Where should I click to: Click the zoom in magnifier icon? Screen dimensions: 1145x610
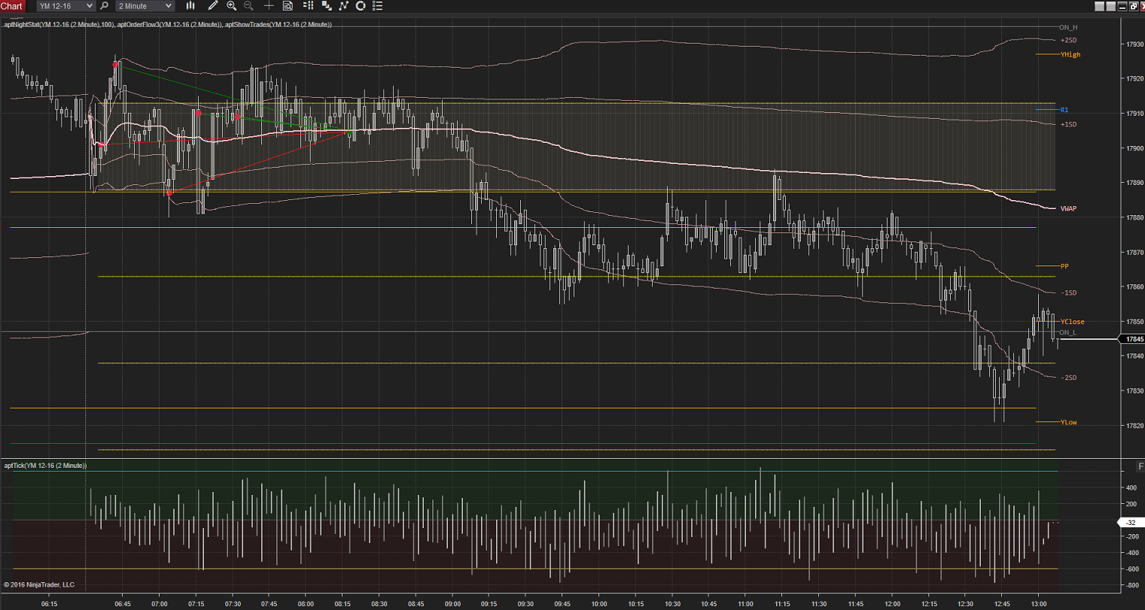[231, 6]
